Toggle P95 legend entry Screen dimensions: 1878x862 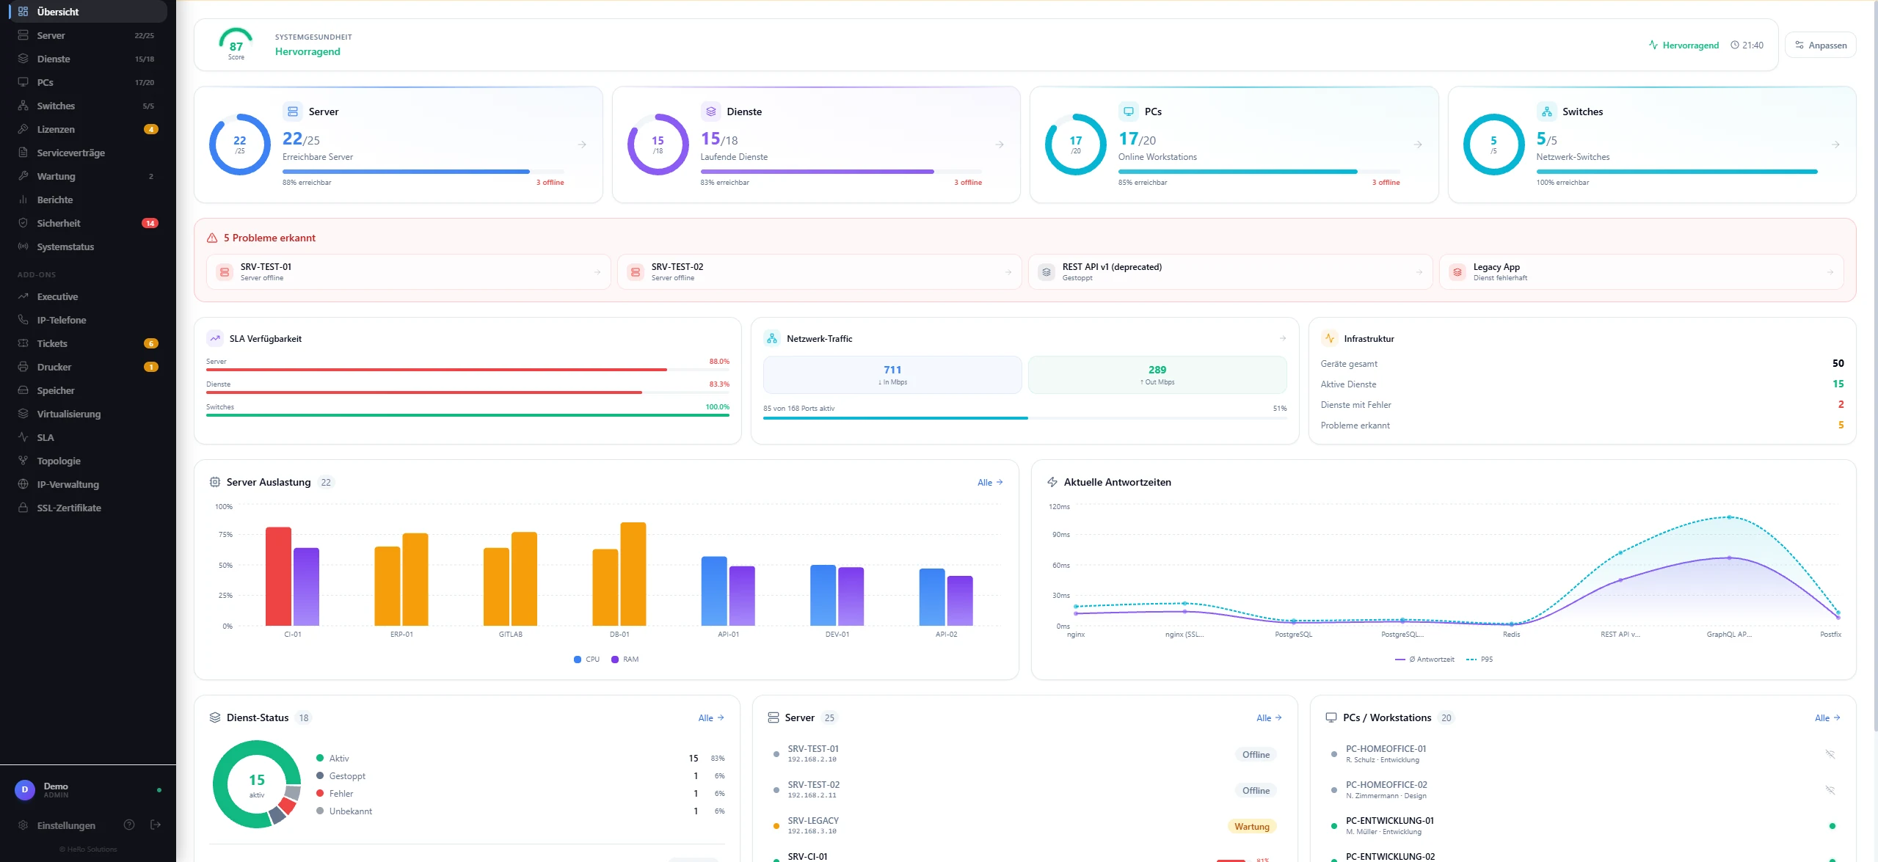point(1480,660)
